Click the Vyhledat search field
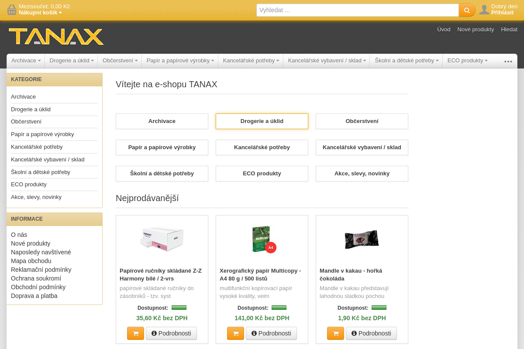 358,10
